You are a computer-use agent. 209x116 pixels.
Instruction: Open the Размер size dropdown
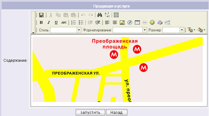173,30
